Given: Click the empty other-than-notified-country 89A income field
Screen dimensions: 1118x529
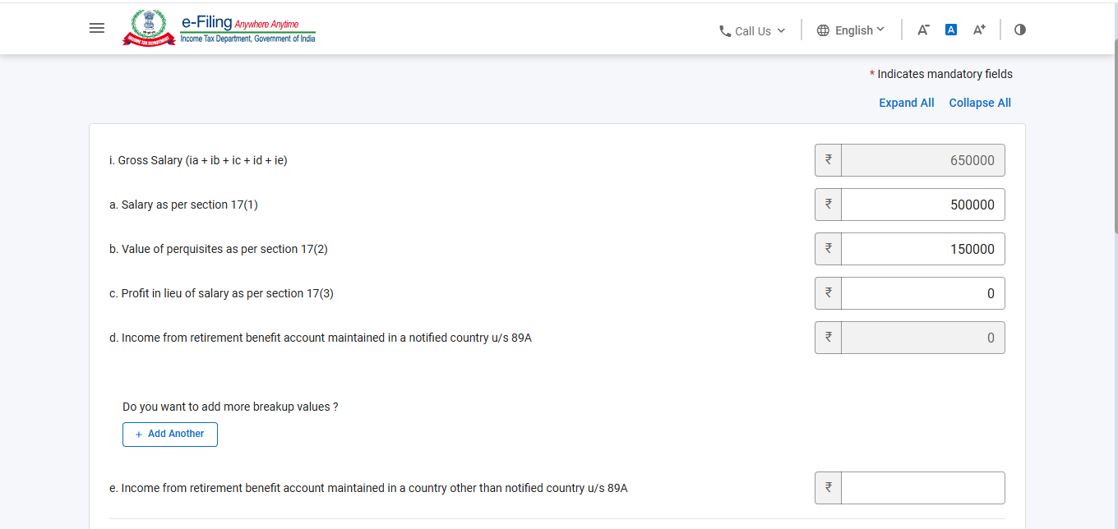Looking at the screenshot, I should (x=922, y=488).
